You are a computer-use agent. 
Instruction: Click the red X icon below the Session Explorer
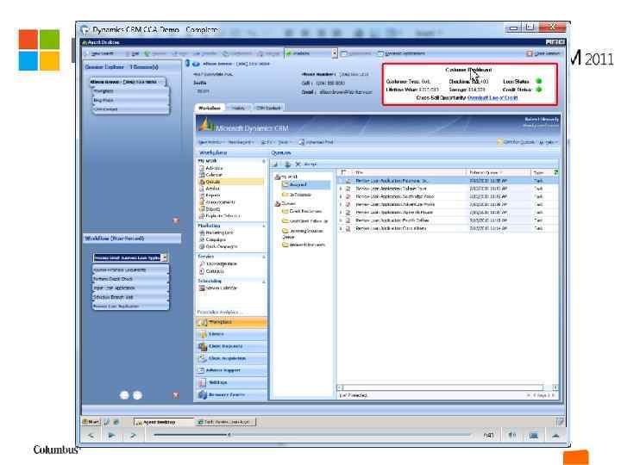tap(176, 220)
